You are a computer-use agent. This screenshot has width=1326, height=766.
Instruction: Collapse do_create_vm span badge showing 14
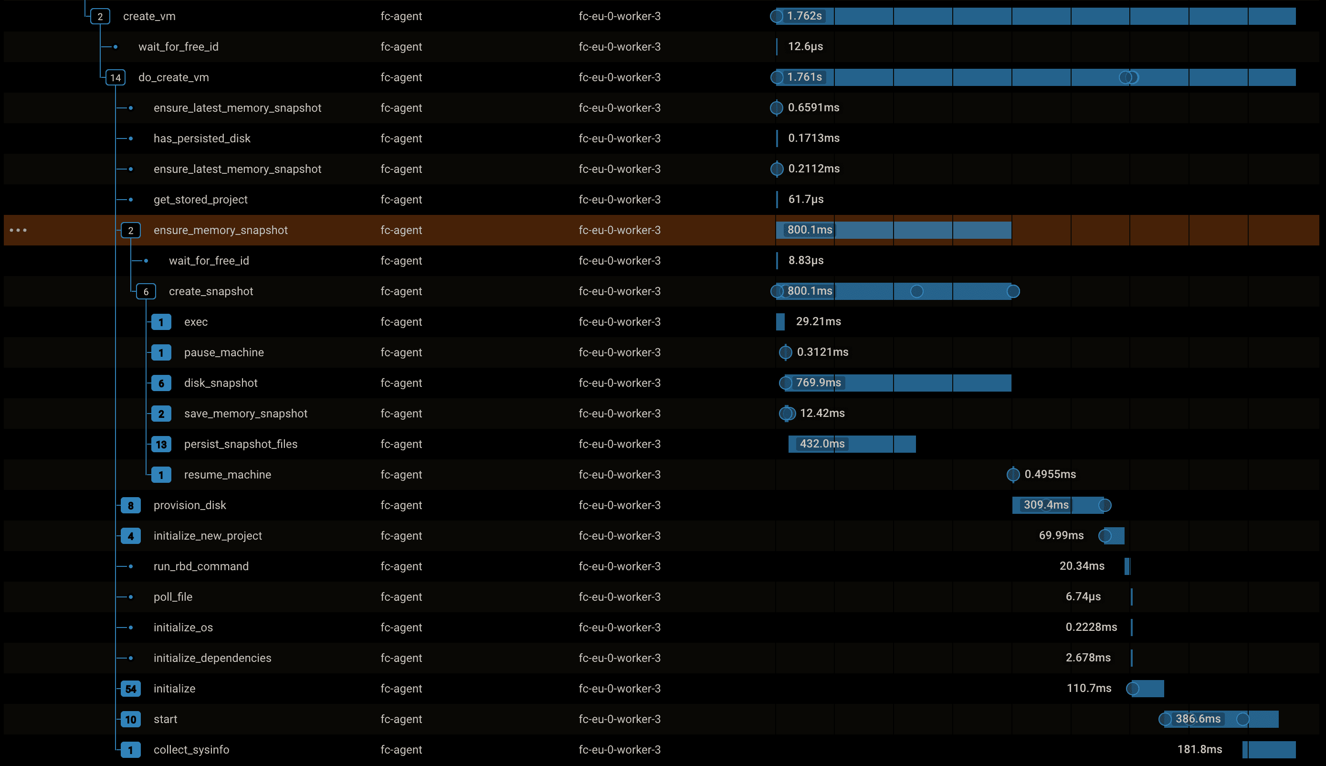click(115, 77)
